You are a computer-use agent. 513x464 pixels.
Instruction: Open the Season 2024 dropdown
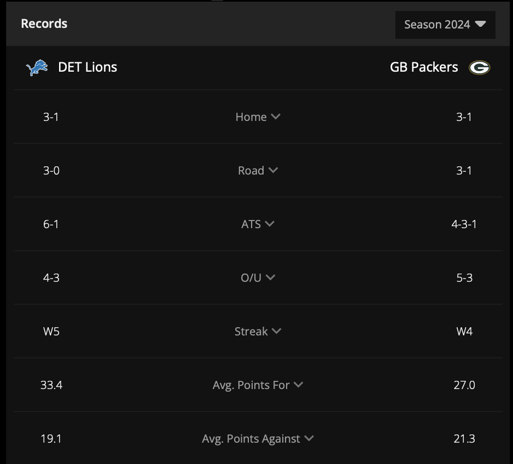tap(445, 25)
